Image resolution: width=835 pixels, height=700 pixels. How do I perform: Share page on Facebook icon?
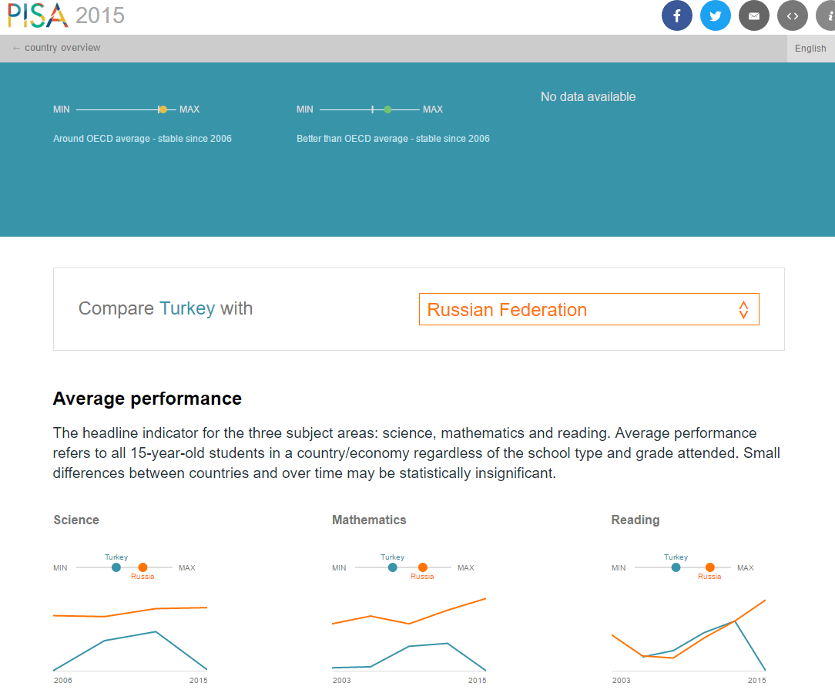pos(676,15)
